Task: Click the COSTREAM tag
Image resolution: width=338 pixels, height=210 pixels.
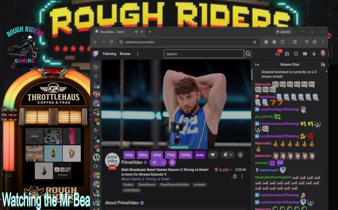Action: tap(131, 190)
